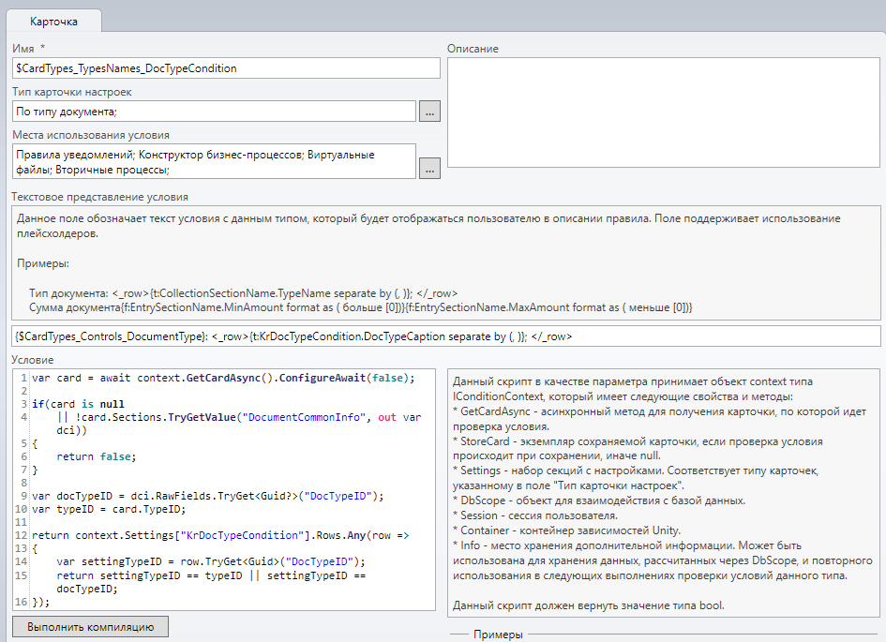The image size is (886, 642).
Task: Click the return false statement in code
Action: pos(97,456)
